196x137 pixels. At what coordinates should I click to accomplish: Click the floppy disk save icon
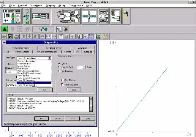[x=10, y=37]
